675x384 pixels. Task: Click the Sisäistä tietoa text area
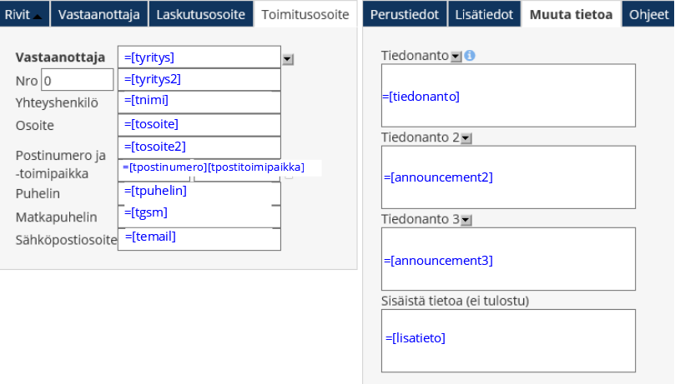(x=508, y=339)
